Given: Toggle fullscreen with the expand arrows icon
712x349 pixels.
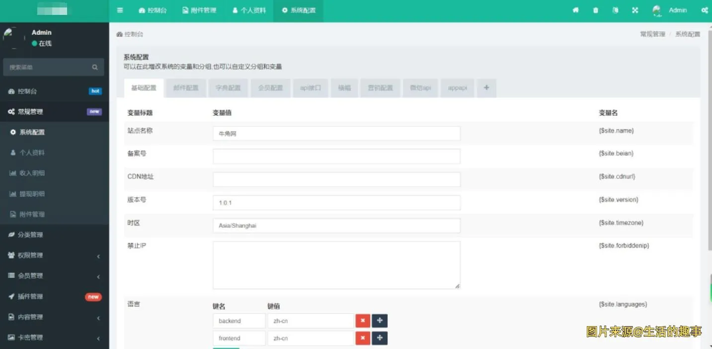Looking at the screenshot, I should pyautogui.click(x=634, y=10).
